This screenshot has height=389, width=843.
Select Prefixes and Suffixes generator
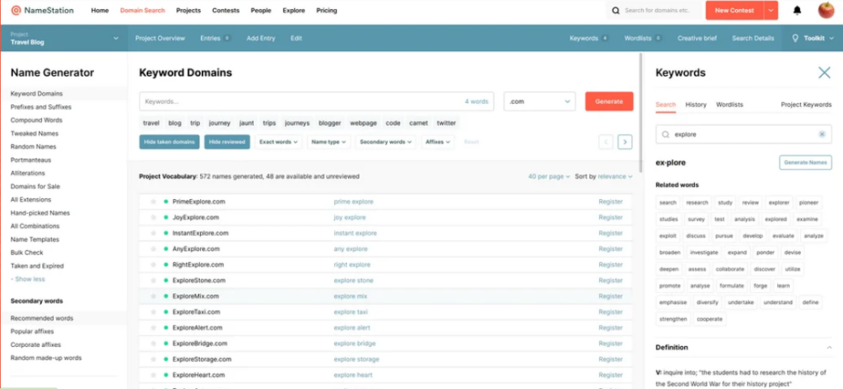(41, 107)
